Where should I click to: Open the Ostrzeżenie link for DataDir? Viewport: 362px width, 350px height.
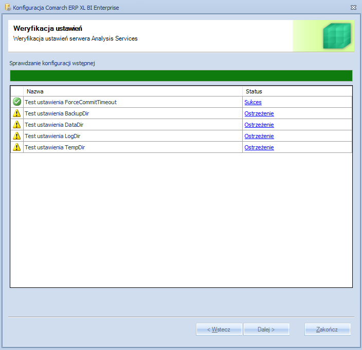[259, 125]
